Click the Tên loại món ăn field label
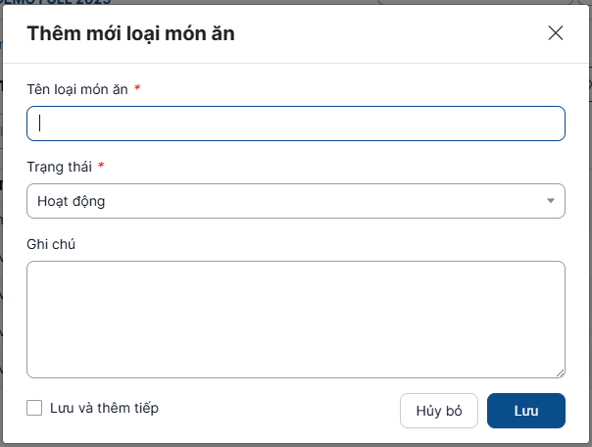The height and width of the screenshot is (447, 592). coord(77,89)
